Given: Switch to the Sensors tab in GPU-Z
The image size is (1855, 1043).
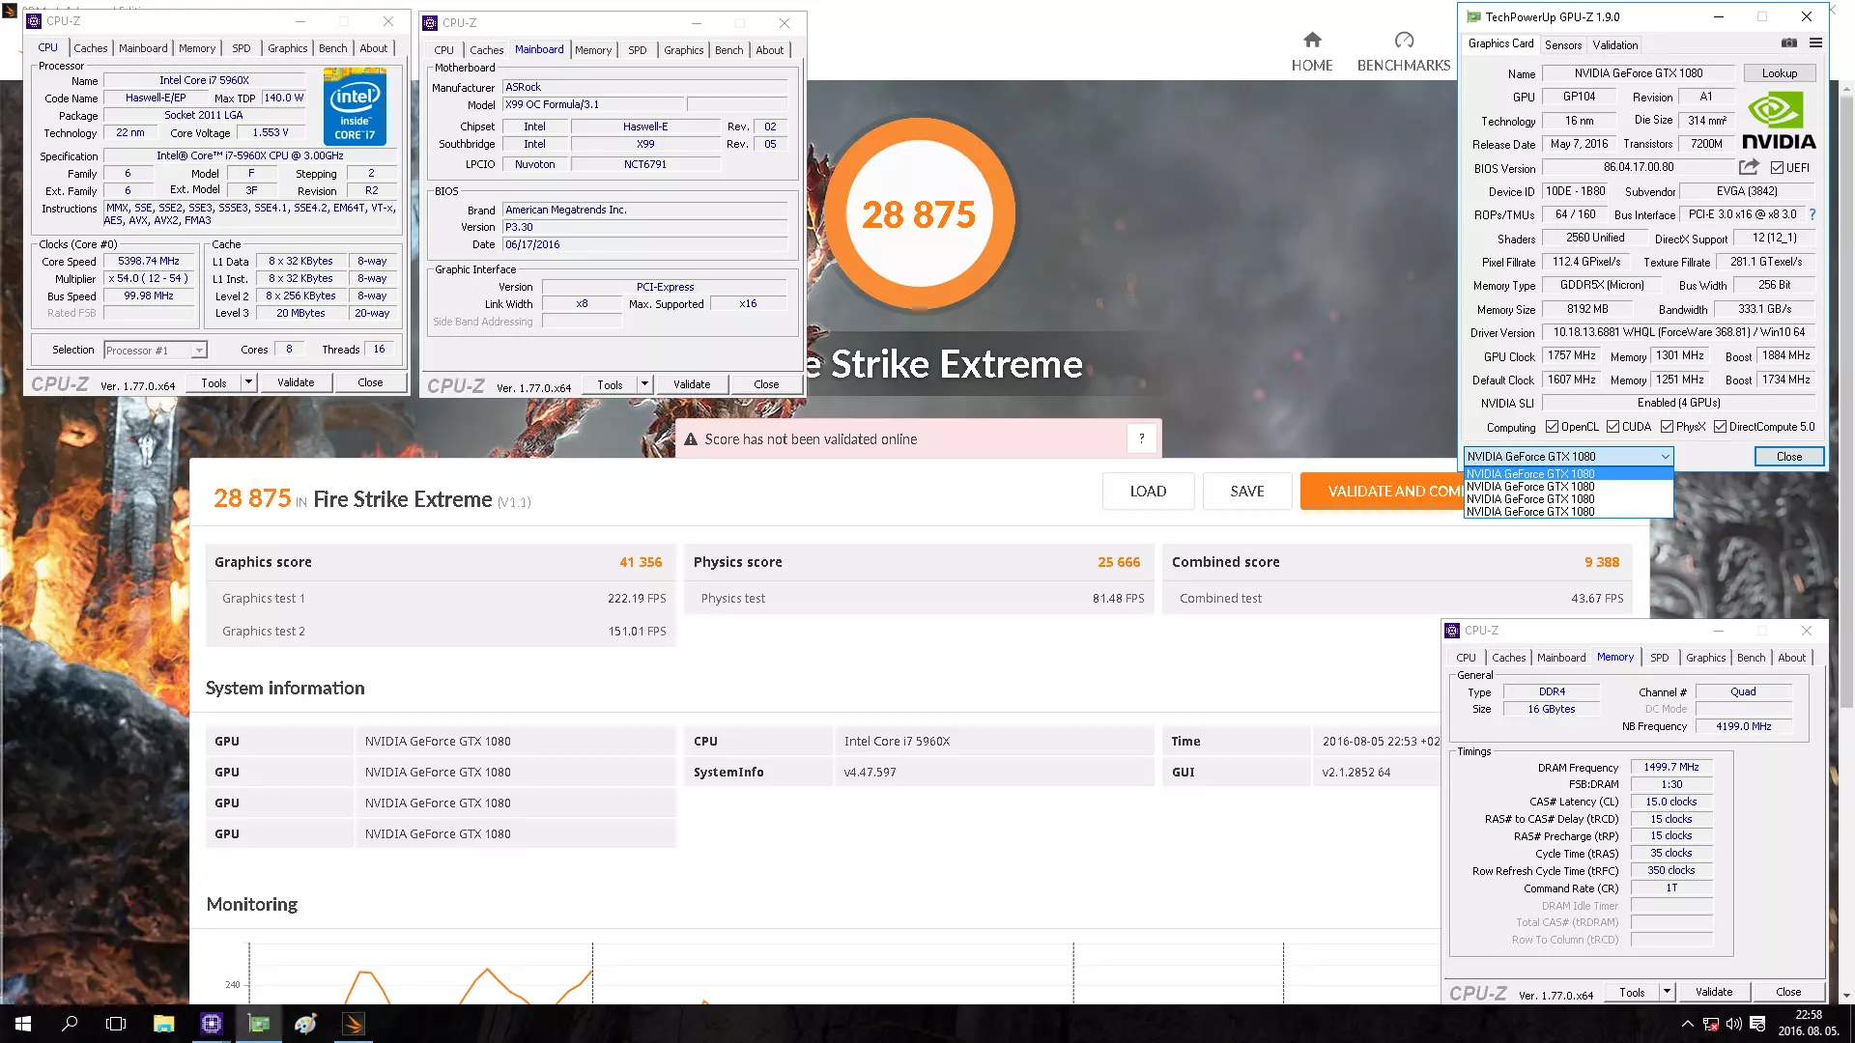Looking at the screenshot, I should pyautogui.click(x=1562, y=45).
